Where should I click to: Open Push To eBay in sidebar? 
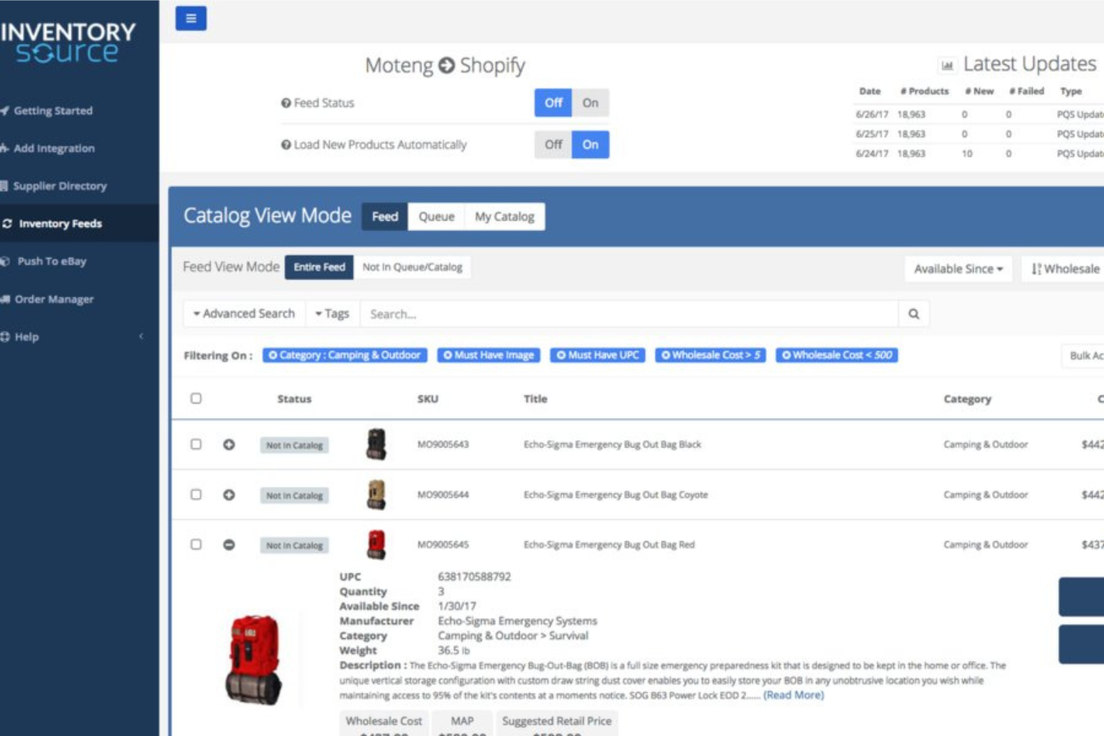tap(51, 261)
